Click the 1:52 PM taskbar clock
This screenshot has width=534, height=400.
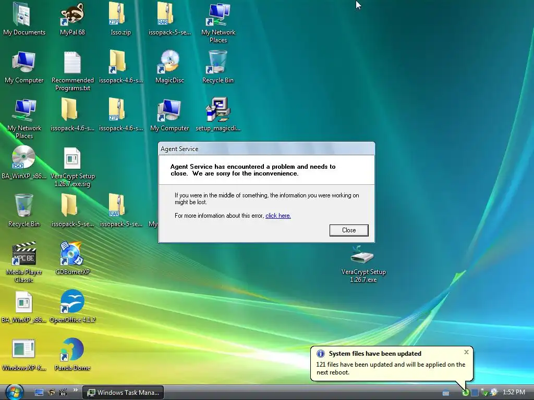[514, 392]
